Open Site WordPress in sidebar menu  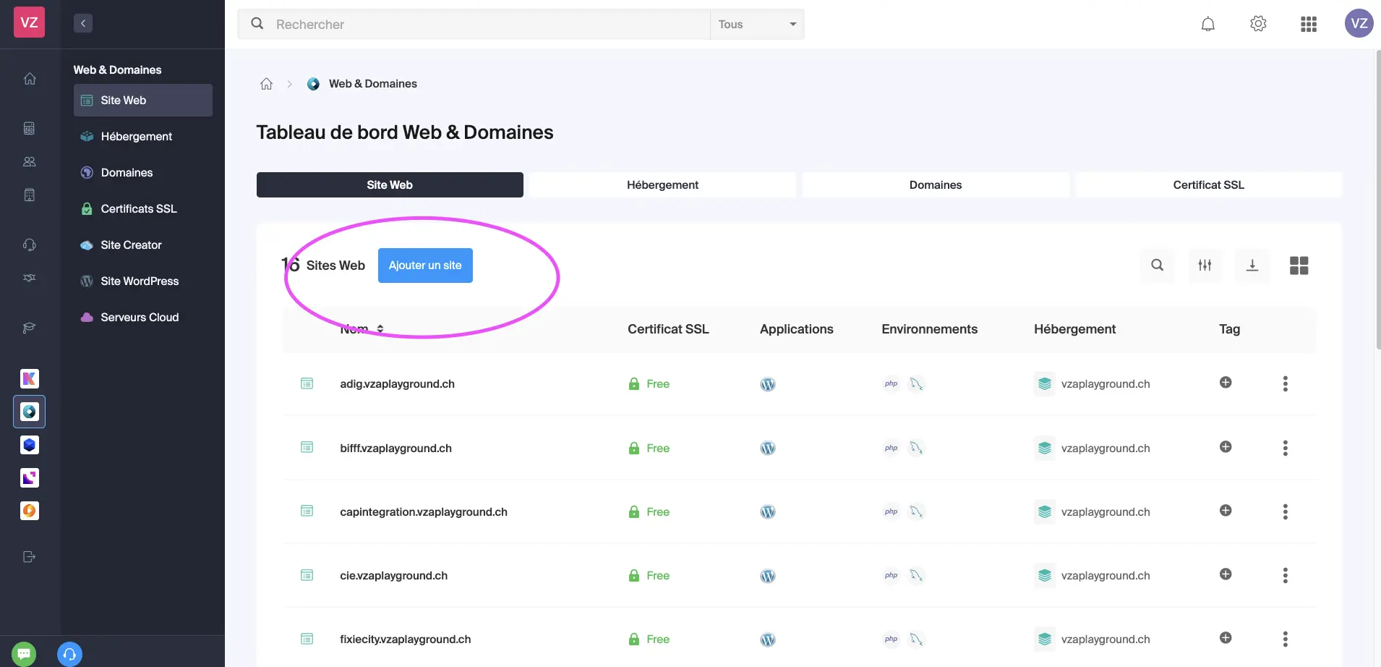tap(140, 281)
